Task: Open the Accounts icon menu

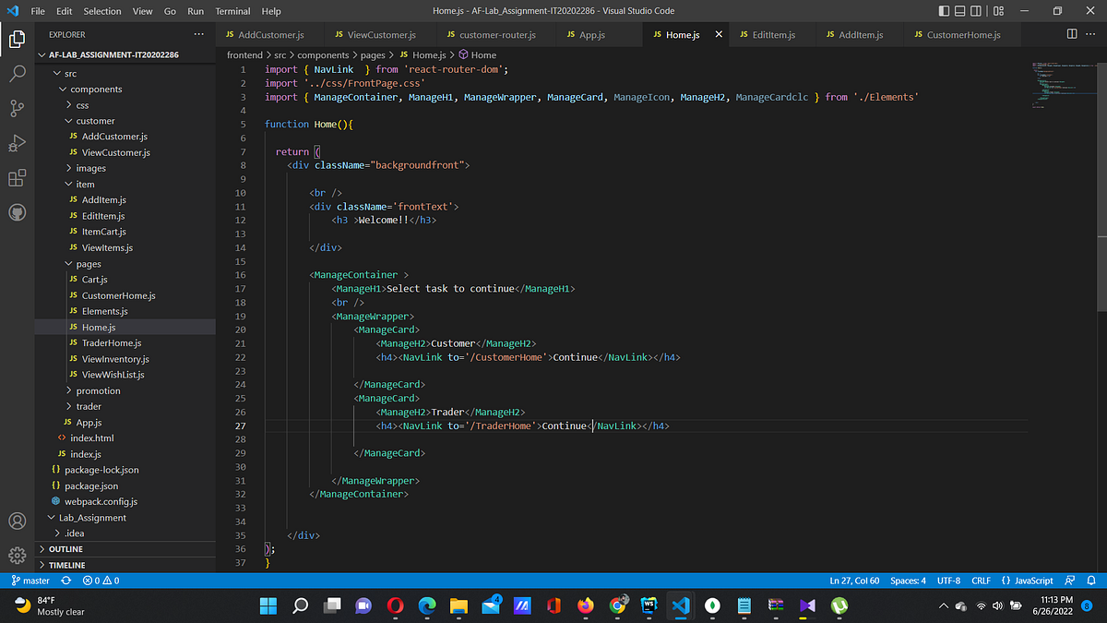Action: point(17,521)
